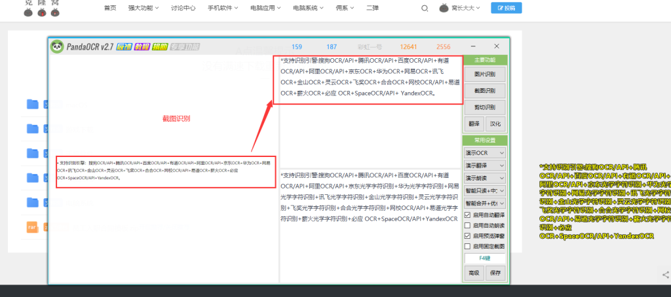This screenshot has height=297, width=671.
Task: Click the PandaOCR v2.7 title text
Action: [89, 47]
